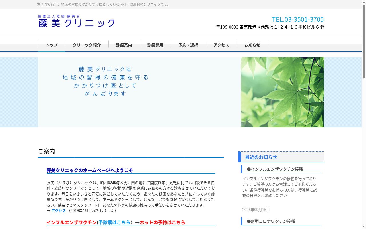Open ●新型コロナワクチン接種 news item
This screenshot has height=229, width=366.
coord(271,221)
